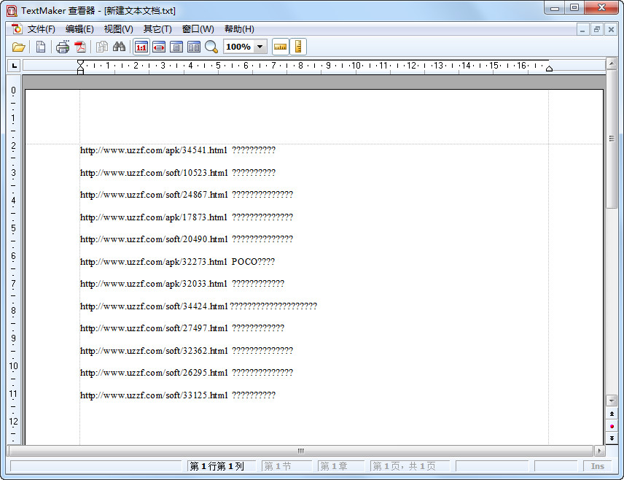Click the page setup document icon
This screenshot has width=624, height=480.
(x=41, y=47)
